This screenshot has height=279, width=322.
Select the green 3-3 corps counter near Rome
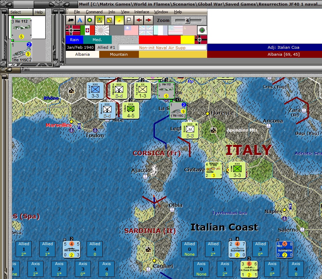237,170
